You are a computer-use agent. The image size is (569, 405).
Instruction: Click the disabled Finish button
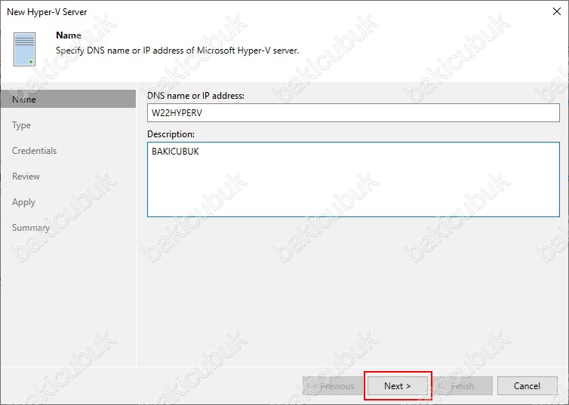pyautogui.click(x=463, y=386)
